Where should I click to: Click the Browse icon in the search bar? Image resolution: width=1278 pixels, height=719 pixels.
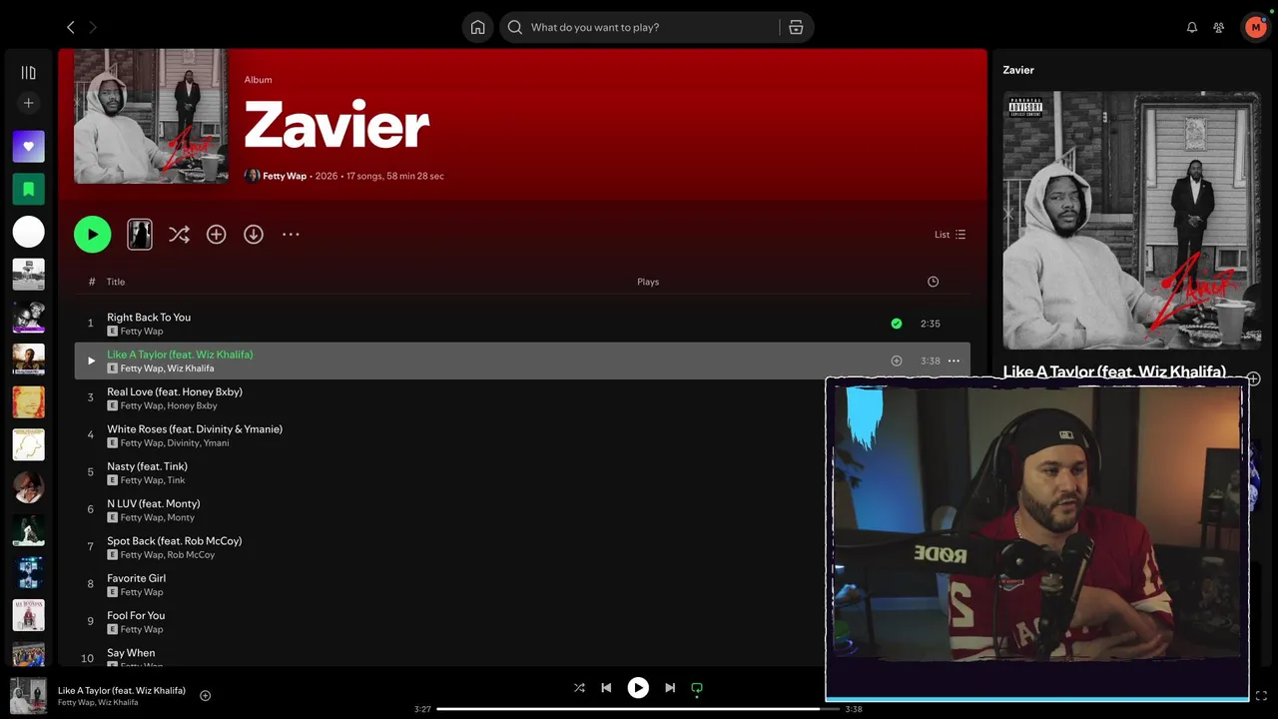[x=796, y=27]
